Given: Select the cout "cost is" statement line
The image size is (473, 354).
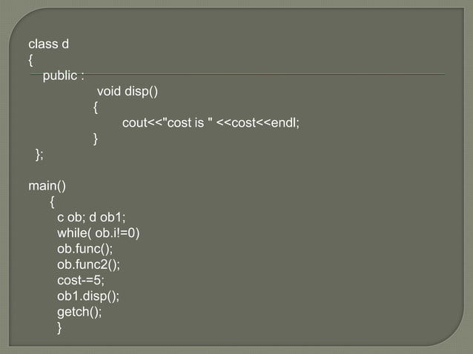Looking at the screenshot, I should tap(211, 123).
